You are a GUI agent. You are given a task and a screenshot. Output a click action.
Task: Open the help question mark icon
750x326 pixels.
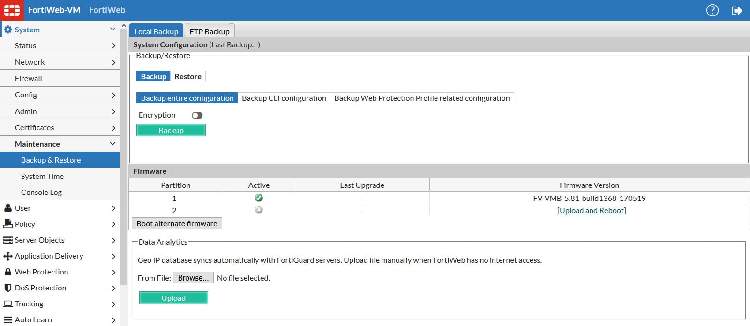712,10
